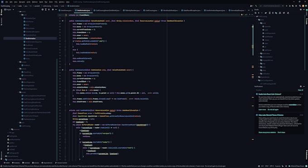Open Terminal tool window at bottom

26,163
